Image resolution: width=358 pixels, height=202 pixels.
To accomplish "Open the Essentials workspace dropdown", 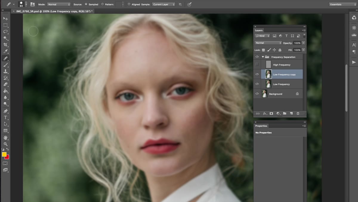I will [342, 4].
